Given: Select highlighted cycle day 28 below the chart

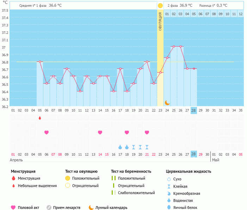Looking at the screenshot, I should point(193,110).
